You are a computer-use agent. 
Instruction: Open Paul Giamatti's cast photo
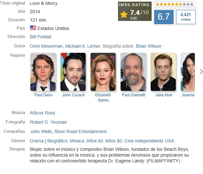(x=133, y=72)
